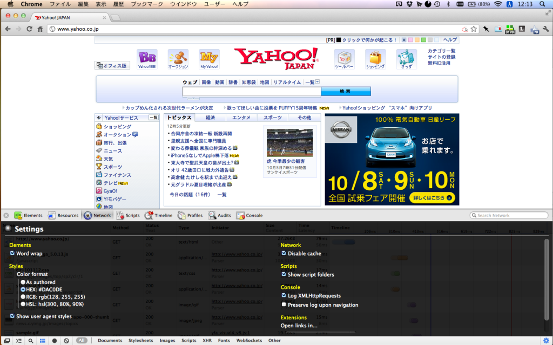553x345 pixels.
Task: Toggle Show script folders checkbox
Action: point(284,274)
